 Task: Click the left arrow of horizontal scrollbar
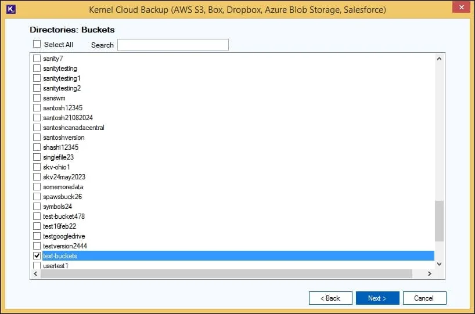click(x=35, y=273)
